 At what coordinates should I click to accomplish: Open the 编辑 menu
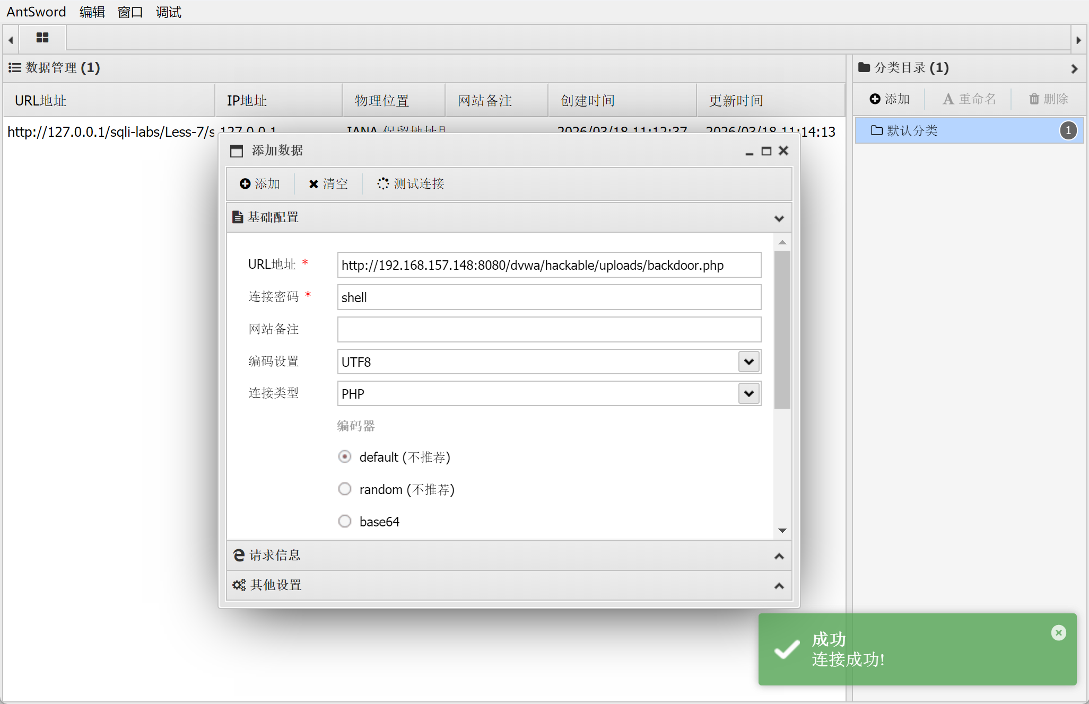[92, 12]
